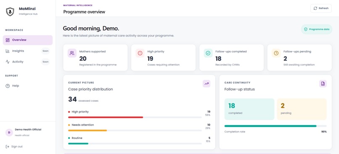This screenshot has width=339, height=154.
Task: Click the Completion rate progress bar
Action: coord(275,126)
